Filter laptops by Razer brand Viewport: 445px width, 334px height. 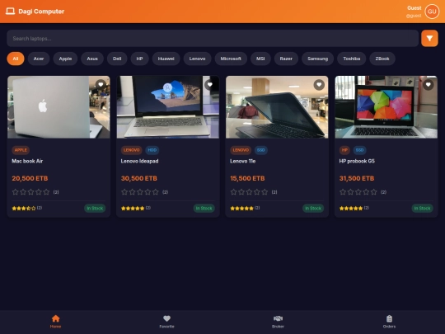[286, 59]
